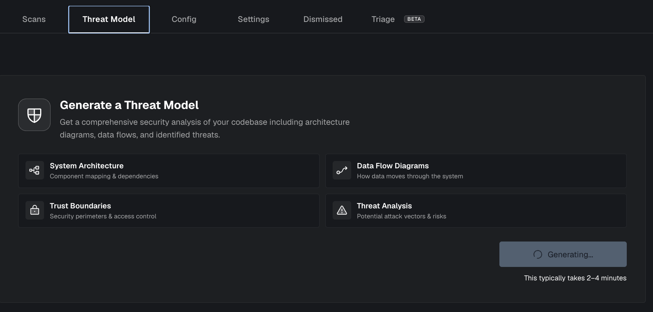Go to the Settings tab
The image size is (653, 312).
point(254,19)
